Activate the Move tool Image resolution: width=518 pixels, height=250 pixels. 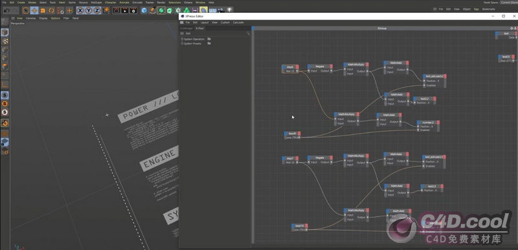(34, 10)
